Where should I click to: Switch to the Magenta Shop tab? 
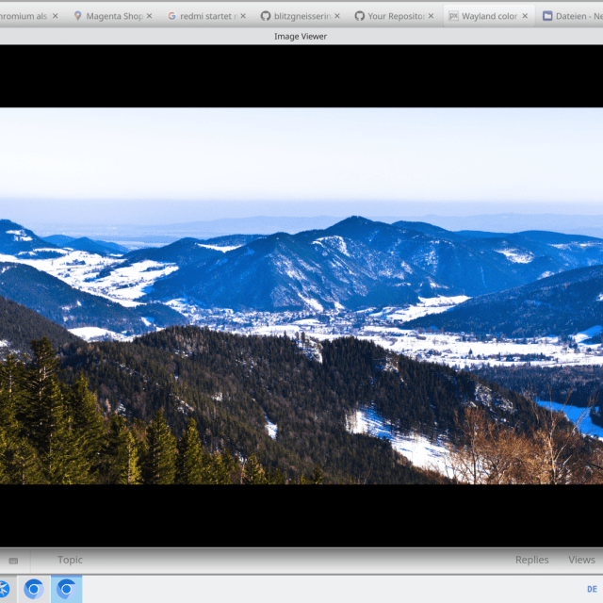point(106,16)
